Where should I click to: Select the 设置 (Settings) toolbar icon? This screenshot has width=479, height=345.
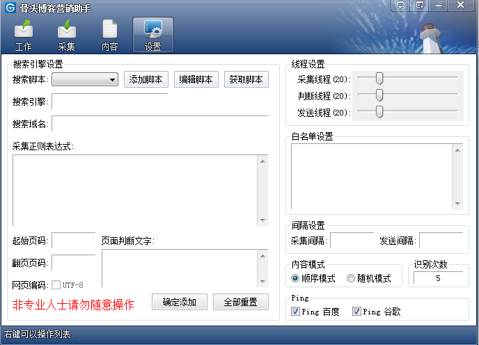(152, 35)
